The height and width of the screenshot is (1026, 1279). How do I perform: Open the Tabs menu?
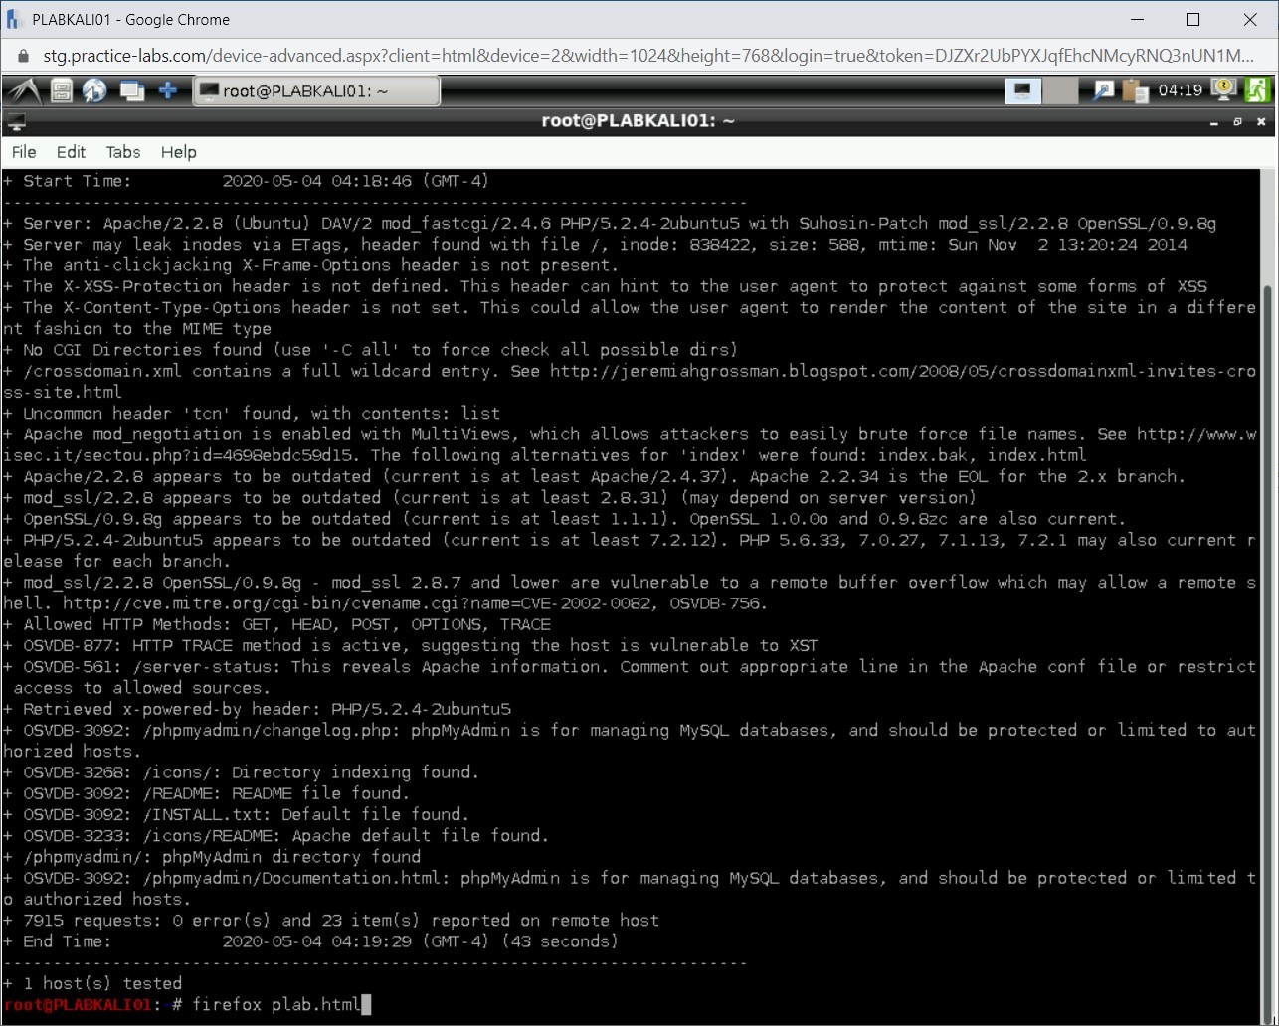point(123,152)
